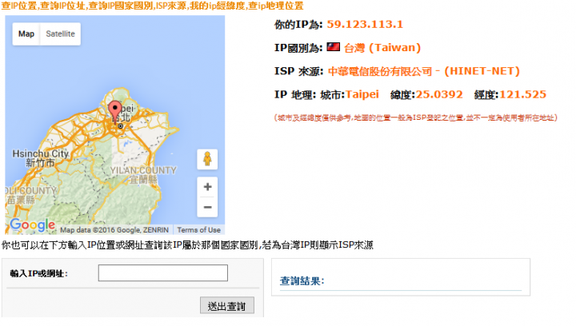This screenshot has height=326, width=576.
Task: Click the Map data ©2016 Google, ZENRIN text
Action: click(114, 230)
